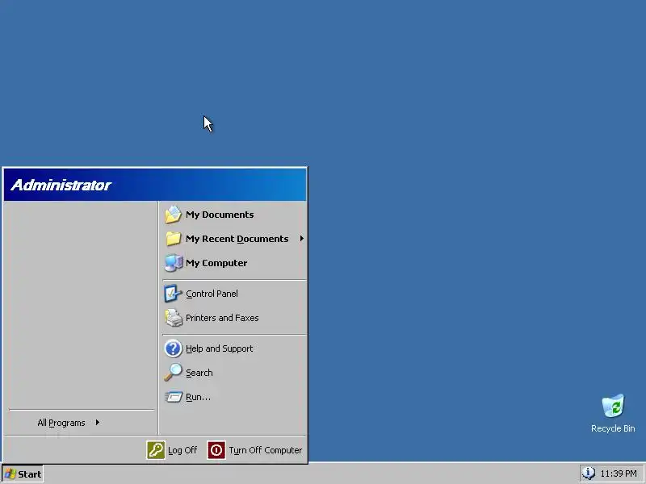Choose the Run... menu entry

[x=233, y=397]
